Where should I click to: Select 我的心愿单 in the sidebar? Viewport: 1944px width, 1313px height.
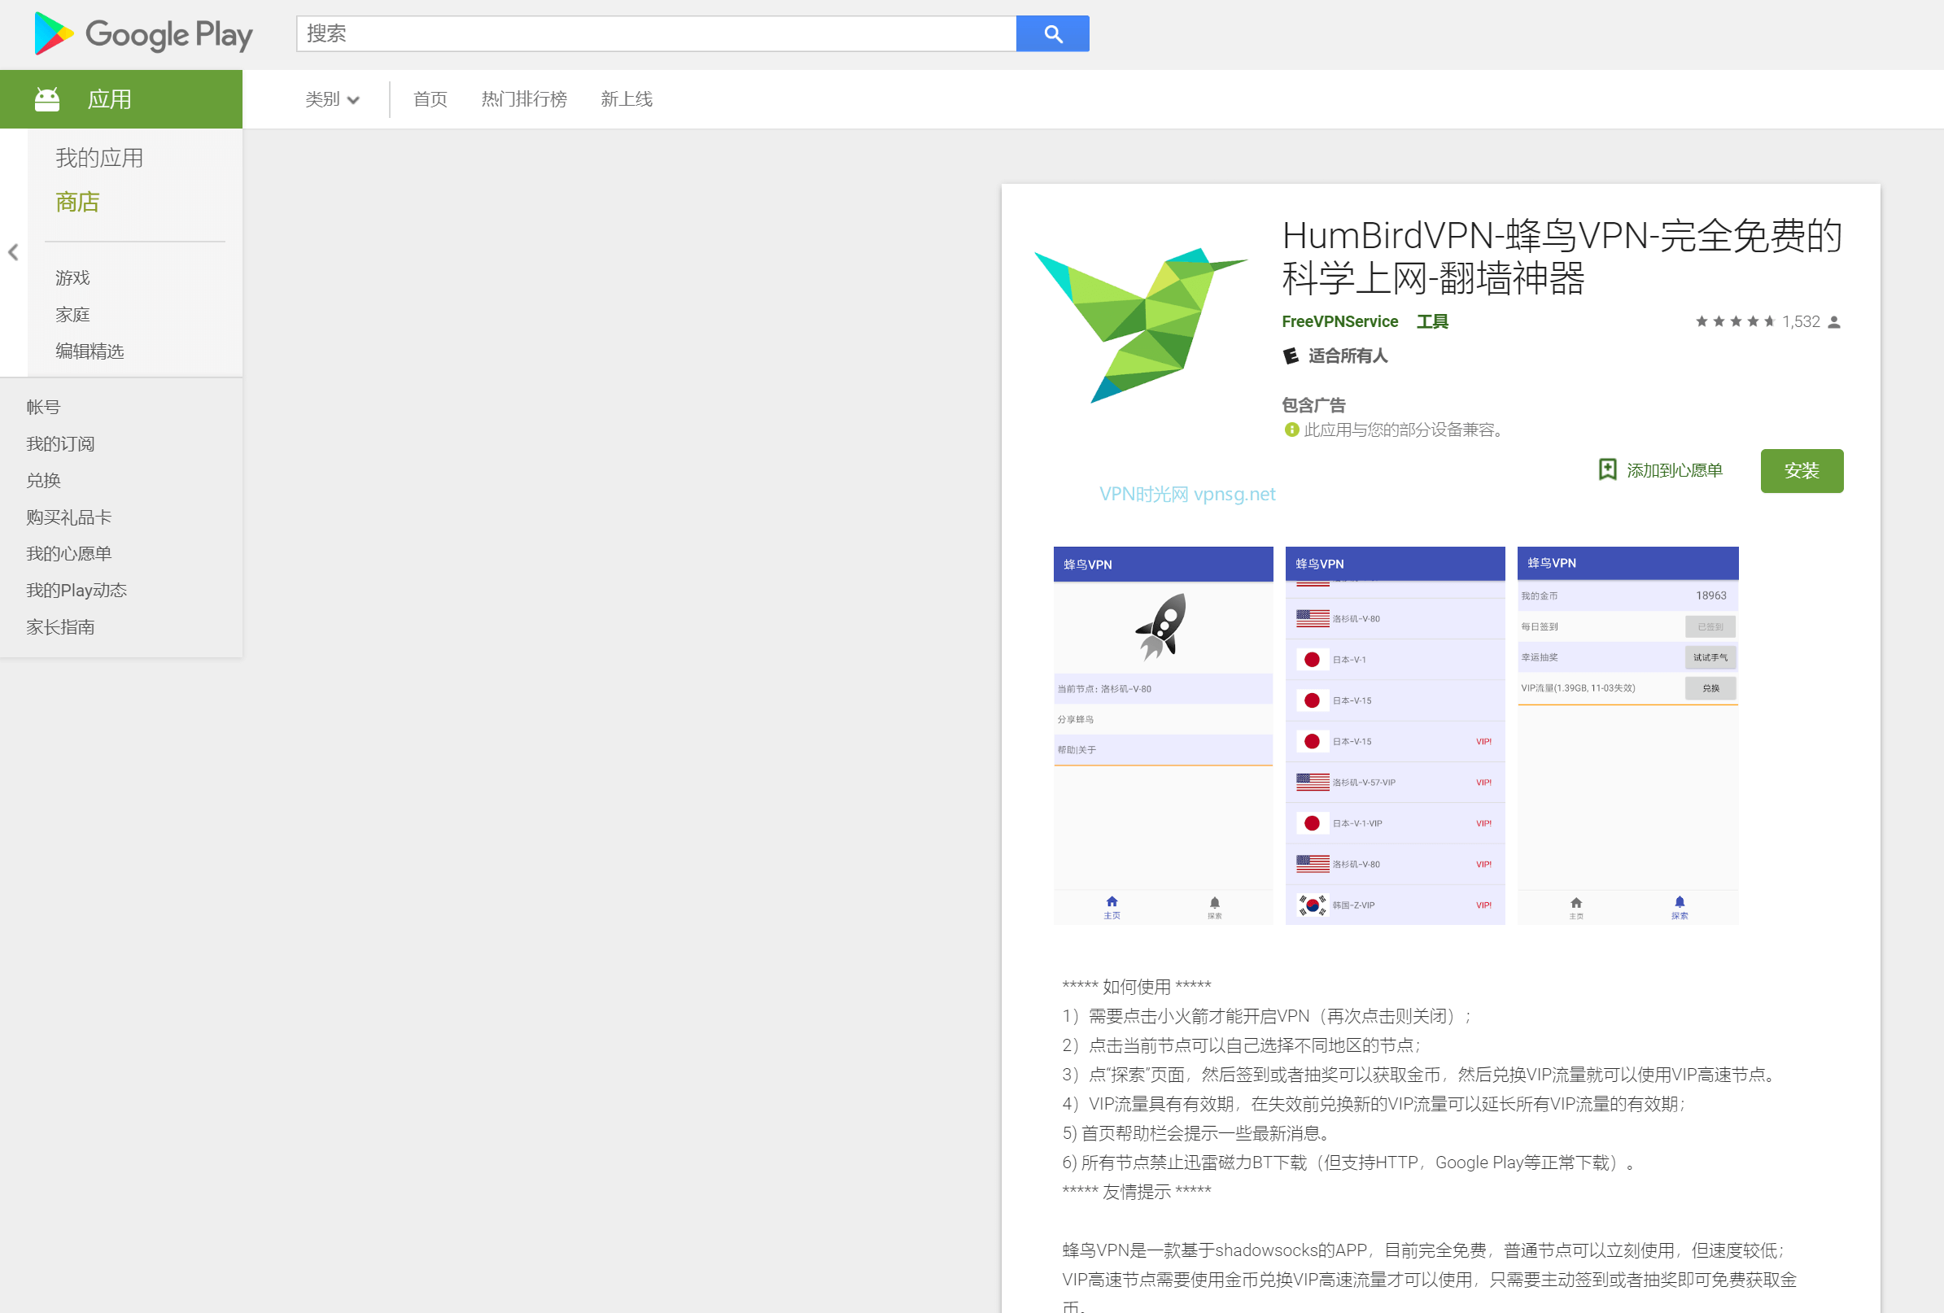68,554
